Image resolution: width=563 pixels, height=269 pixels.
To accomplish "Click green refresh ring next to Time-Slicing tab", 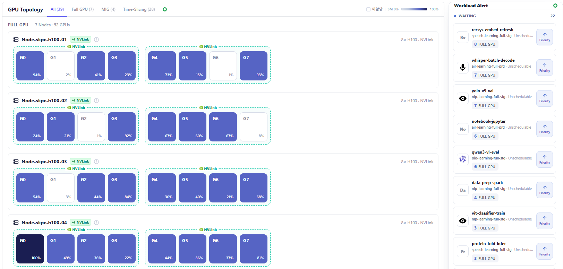I will click(165, 9).
